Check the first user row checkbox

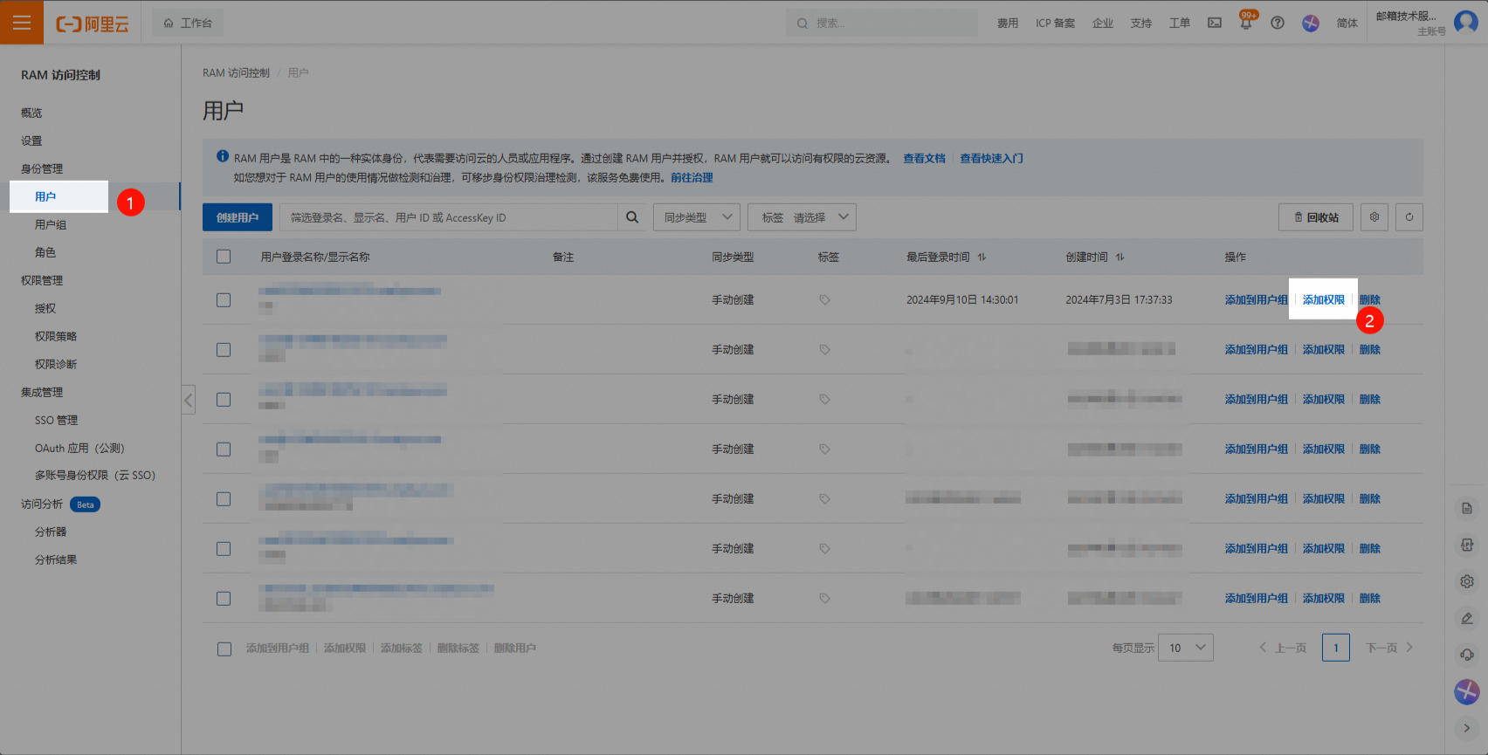pos(224,299)
